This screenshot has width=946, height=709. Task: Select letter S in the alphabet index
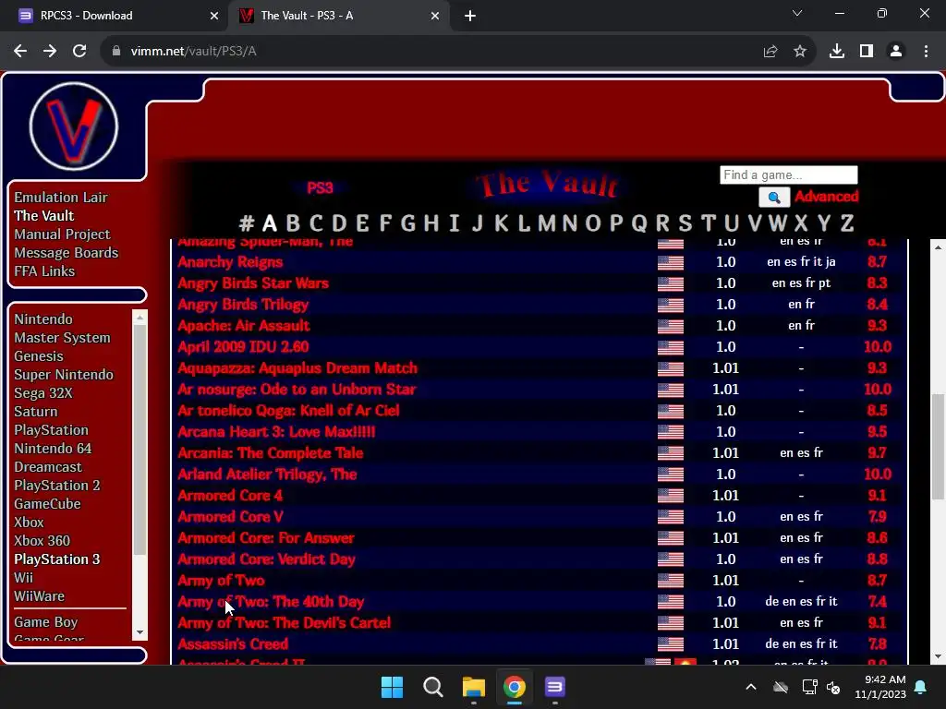pyautogui.click(x=685, y=223)
